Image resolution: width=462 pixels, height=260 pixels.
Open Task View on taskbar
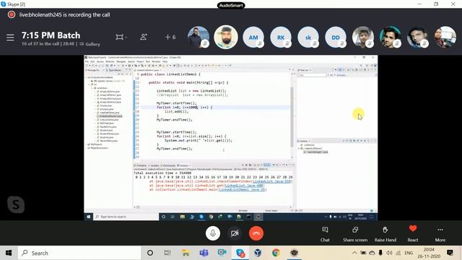pos(167,253)
